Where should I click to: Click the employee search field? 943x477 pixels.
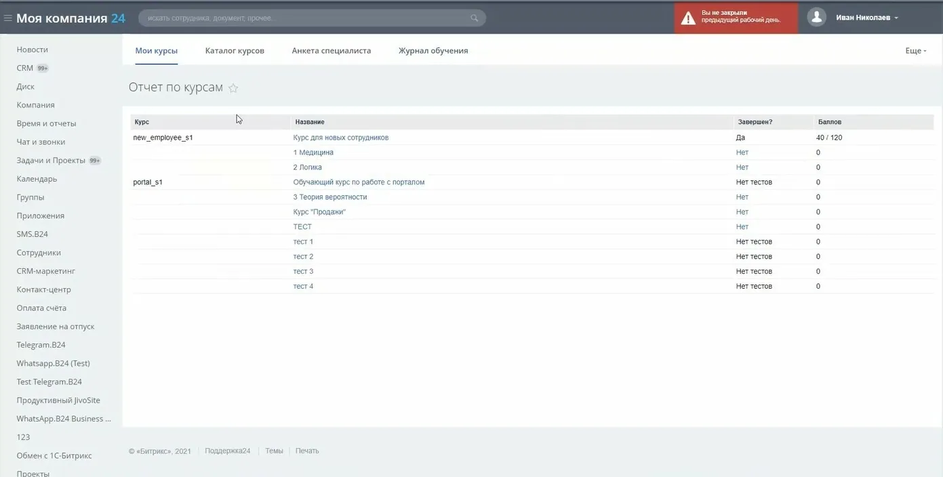click(312, 18)
